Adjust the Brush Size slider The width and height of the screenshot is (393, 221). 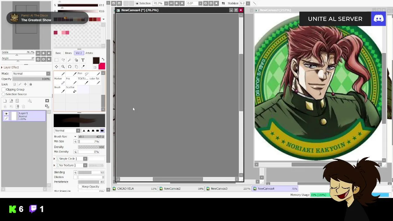click(91, 137)
